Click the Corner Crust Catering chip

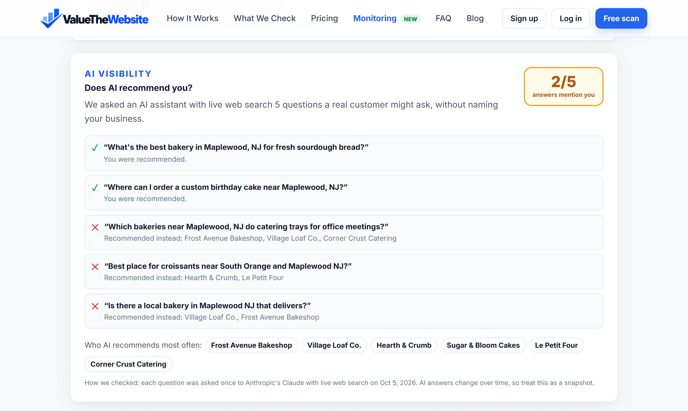(128, 364)
